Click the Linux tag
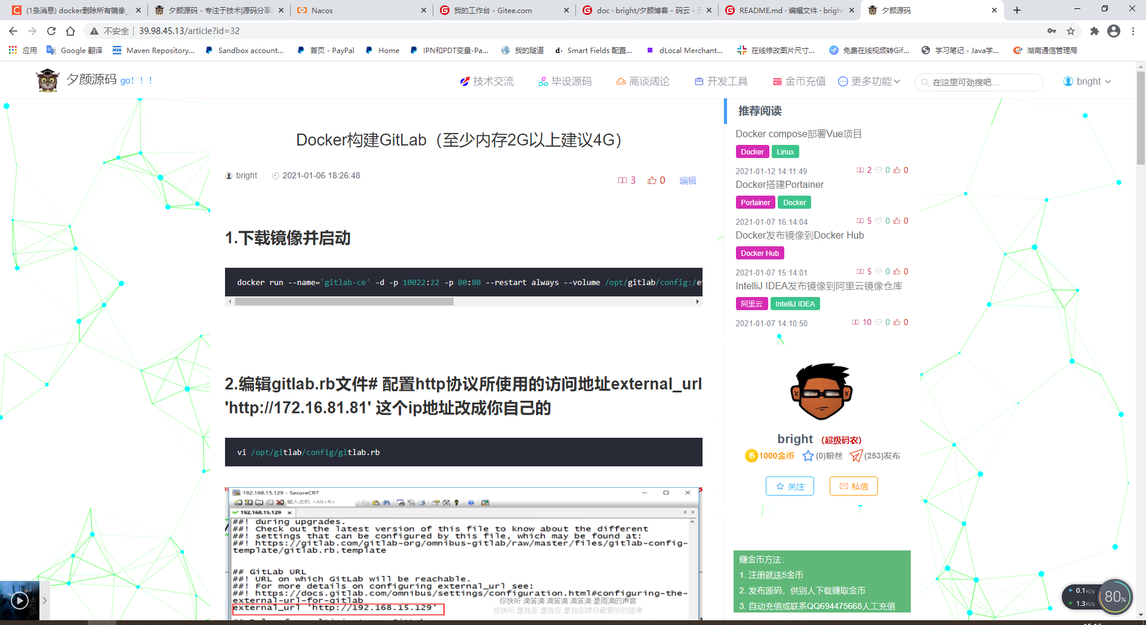Screen dimensions: 1146x625 point(785,152)
